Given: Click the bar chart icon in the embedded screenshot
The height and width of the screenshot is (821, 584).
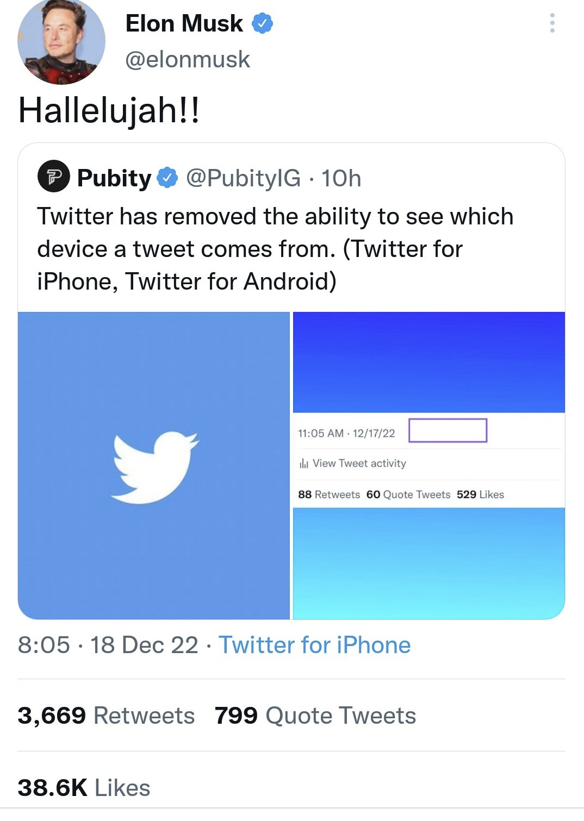Looking at the screenshot, I should point(303,463).
